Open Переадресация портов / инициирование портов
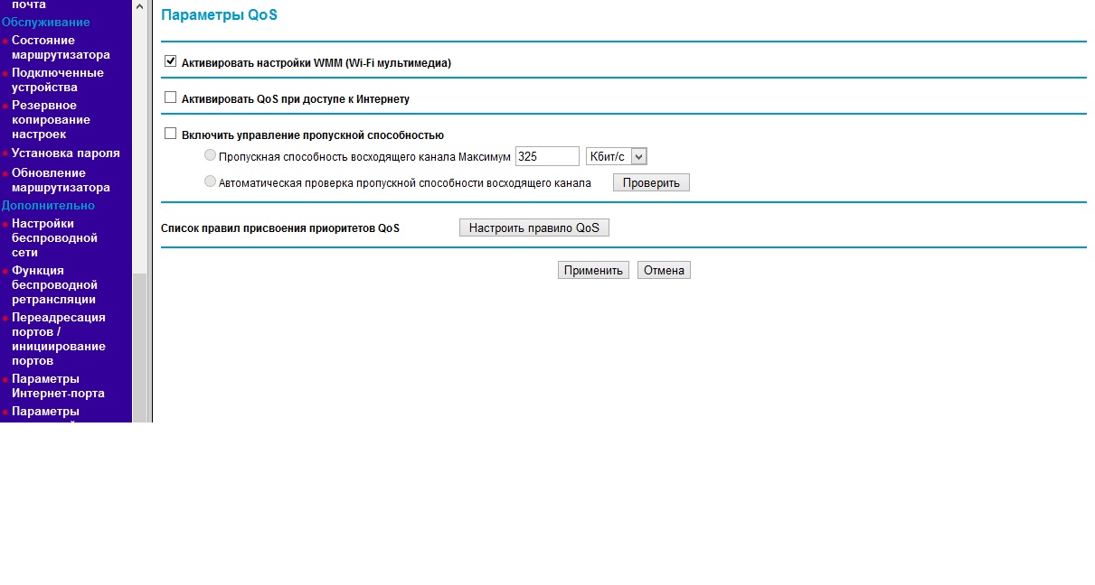Screen dimensions: 1095x585 [58, 339]
